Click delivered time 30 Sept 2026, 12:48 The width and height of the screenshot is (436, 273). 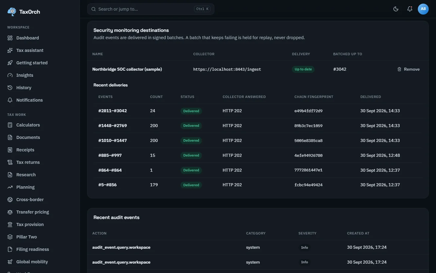(380, 155)
